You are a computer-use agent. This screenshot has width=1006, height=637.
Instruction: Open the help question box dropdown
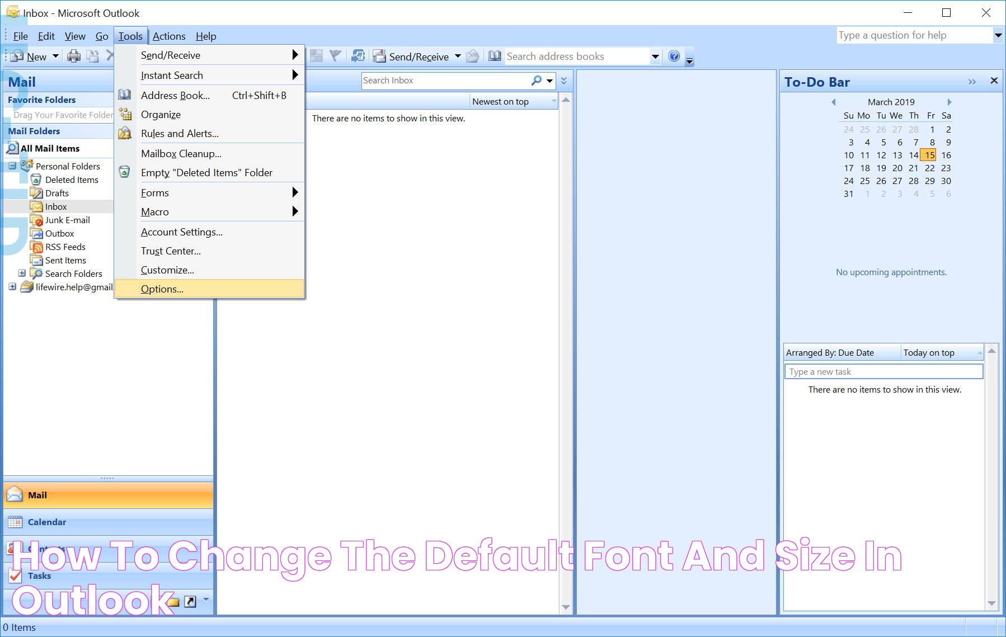998,35
